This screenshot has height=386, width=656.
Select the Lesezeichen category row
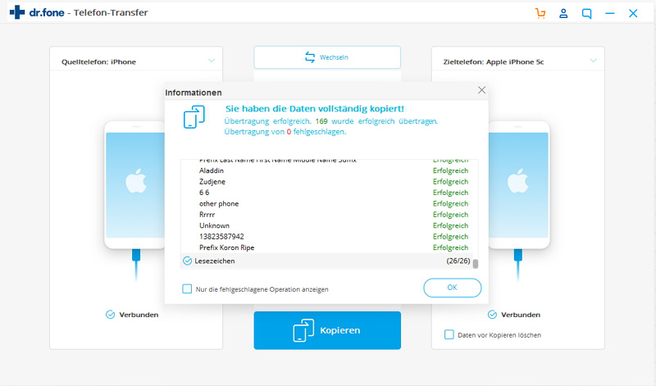click(x=326, y=261)
